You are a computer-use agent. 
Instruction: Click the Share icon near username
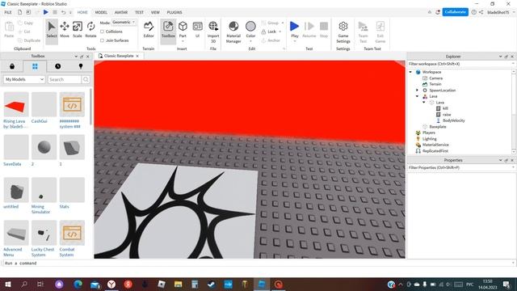481,12
